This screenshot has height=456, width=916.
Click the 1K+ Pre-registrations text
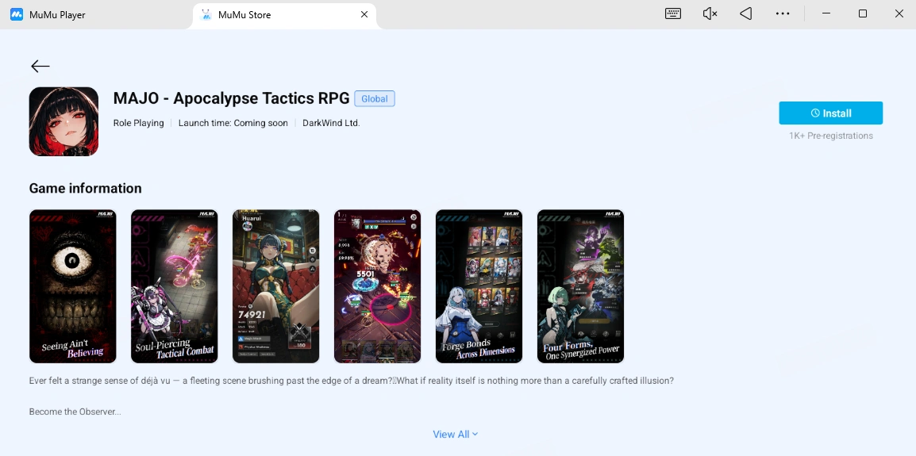point(831,136)
